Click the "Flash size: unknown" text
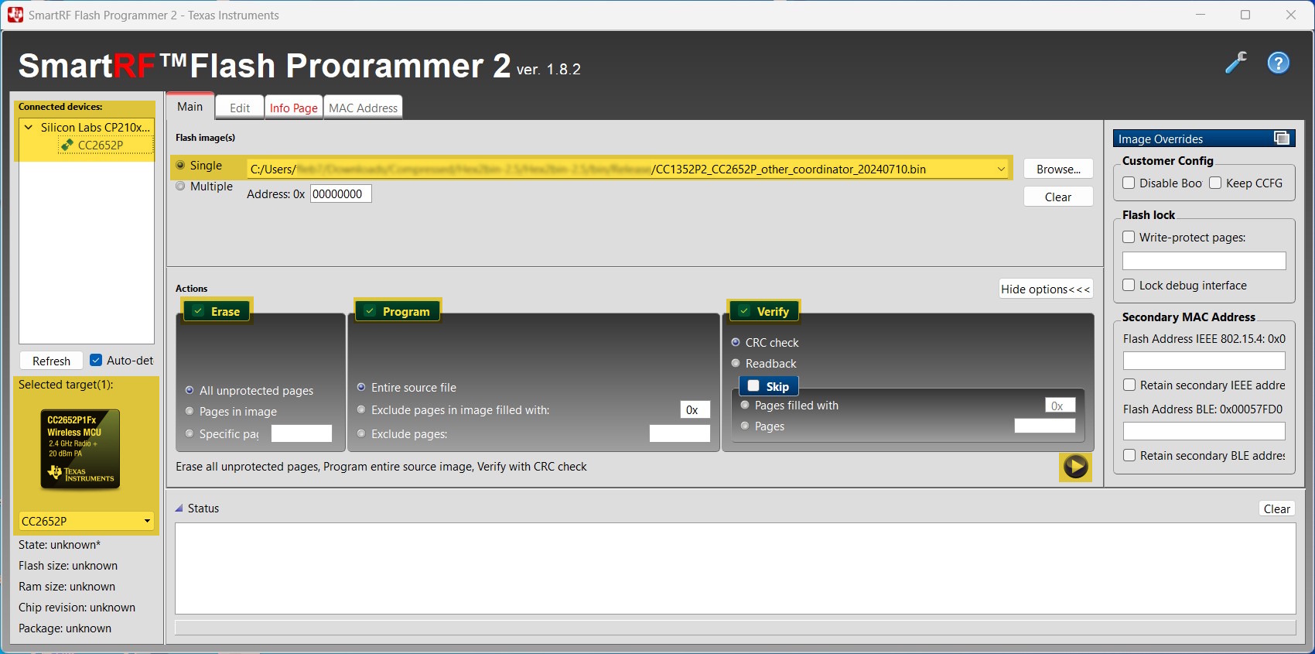The width and height of the screenshot is (1315, 654). (x=68, y=566)
